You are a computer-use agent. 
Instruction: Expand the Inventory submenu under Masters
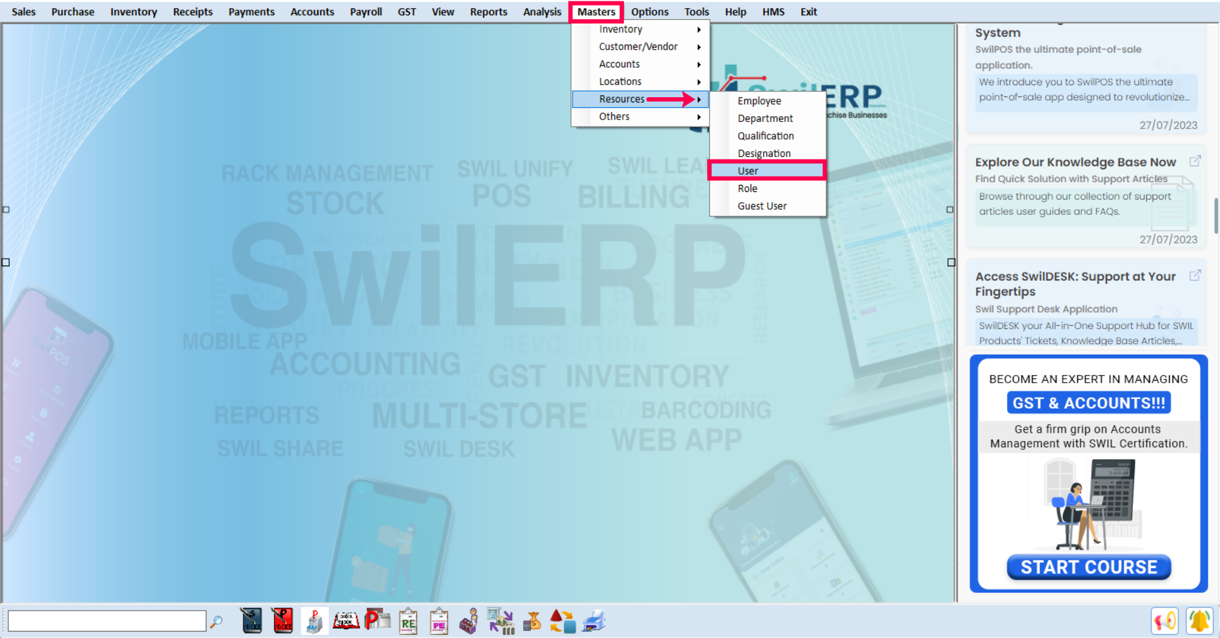pos(640,29)
